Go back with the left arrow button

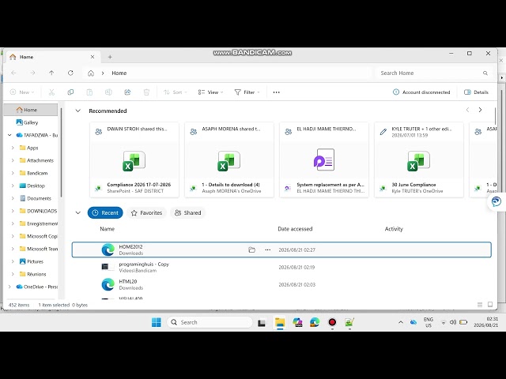click(13, 73)
